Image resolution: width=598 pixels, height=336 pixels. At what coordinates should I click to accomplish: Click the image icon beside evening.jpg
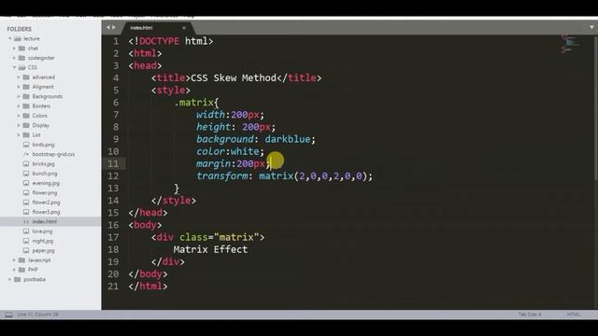(26, 183)
